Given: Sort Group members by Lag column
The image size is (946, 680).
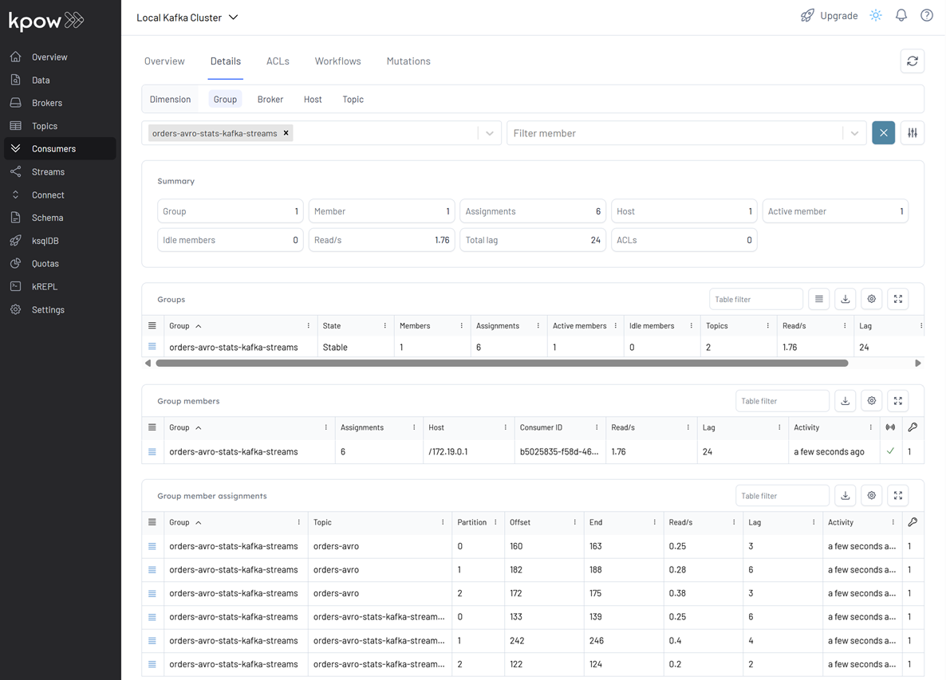Looking at the screenshot, I should coord(708,427).
